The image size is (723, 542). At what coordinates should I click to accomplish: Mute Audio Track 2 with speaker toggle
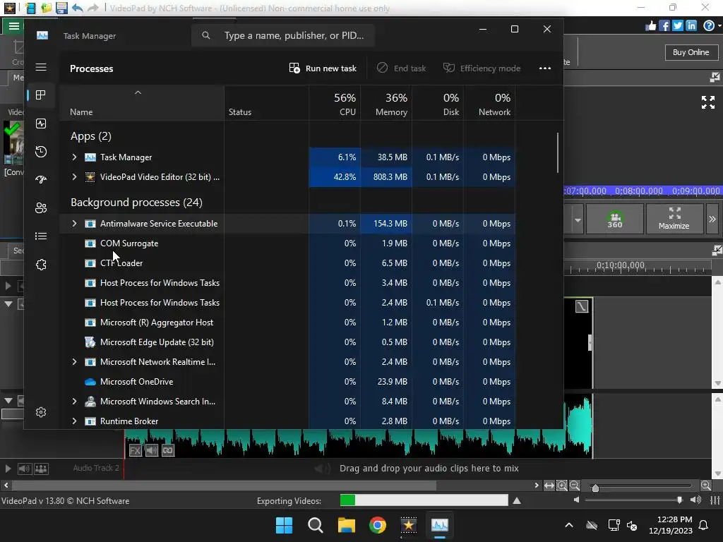coord(25,469)
